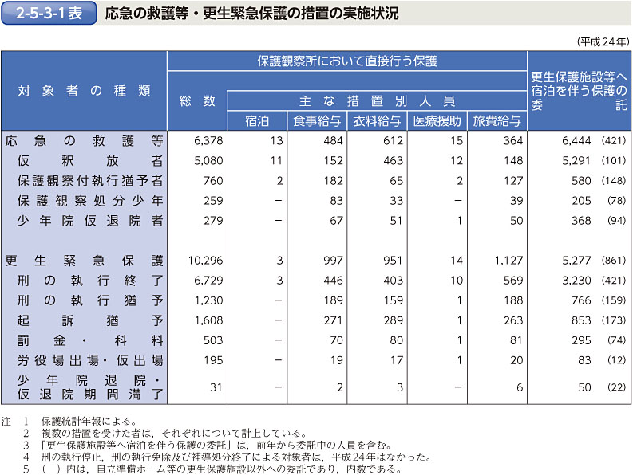633x475 pixels.
Task: Click total value 10,296 for 更生緊急保護
Action: (x=205, y=261)
